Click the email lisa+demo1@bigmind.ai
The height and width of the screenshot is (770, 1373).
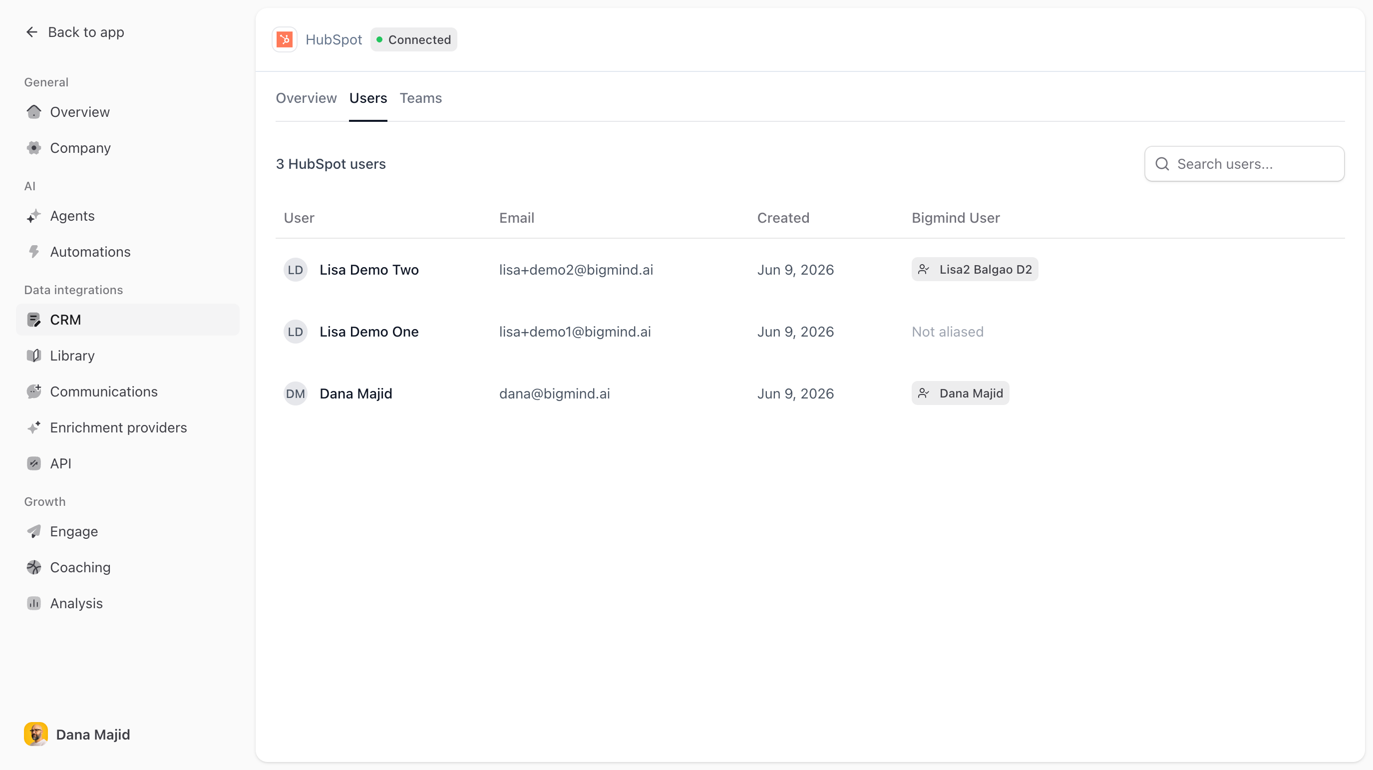(575, 332)
